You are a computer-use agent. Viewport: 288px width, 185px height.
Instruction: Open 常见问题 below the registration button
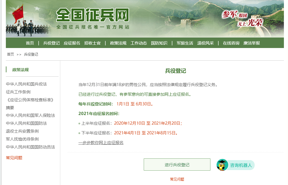(x=177, y=179)
